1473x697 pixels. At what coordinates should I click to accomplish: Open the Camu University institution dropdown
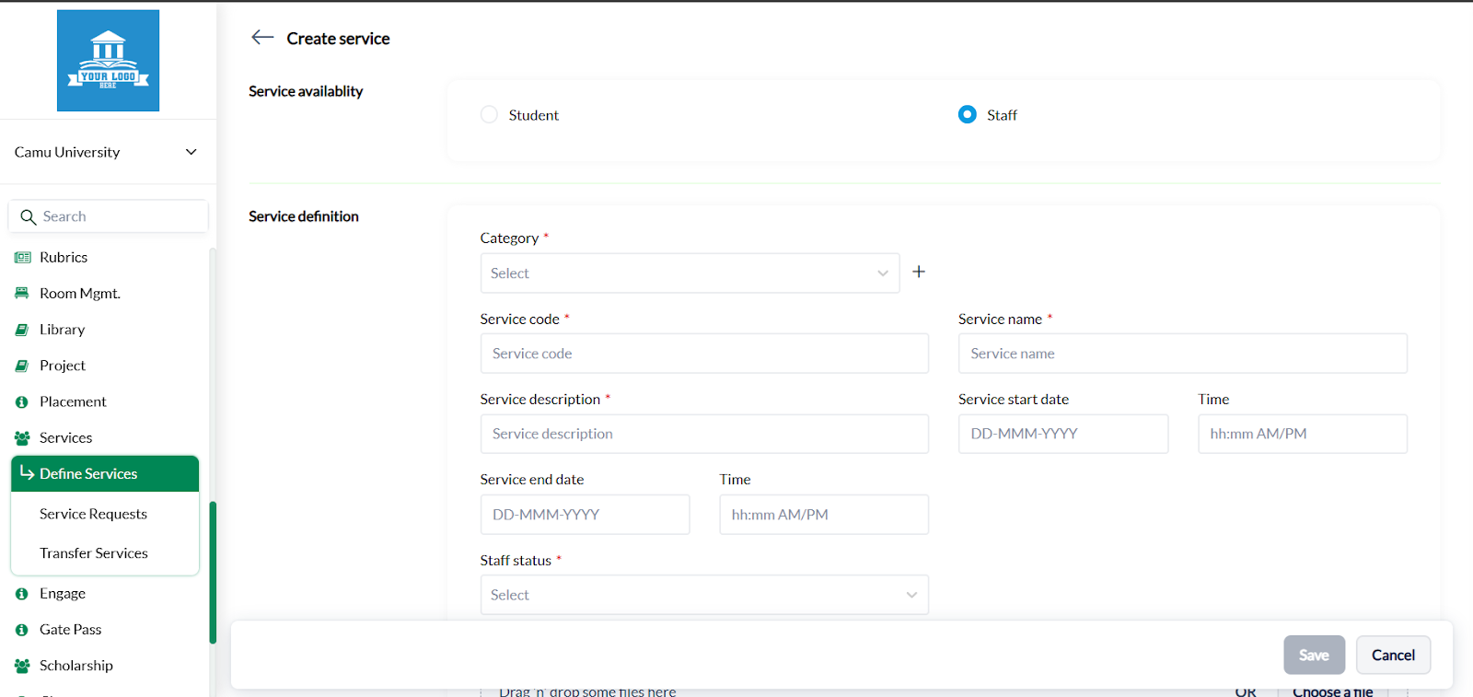click(x=107, y=152)
